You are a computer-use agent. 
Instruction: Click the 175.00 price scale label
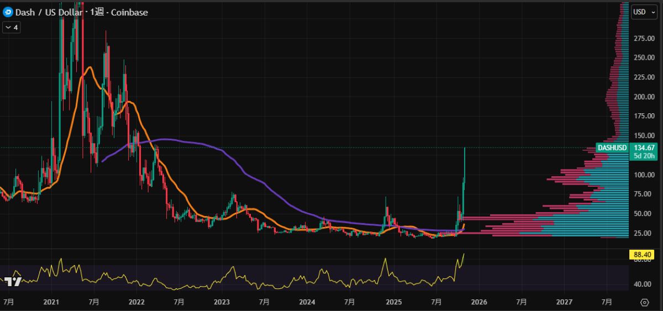coord(643,116)
